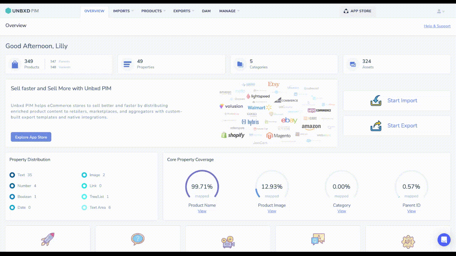
Task: Click the Date property ring marker
Action: [12, 207]
